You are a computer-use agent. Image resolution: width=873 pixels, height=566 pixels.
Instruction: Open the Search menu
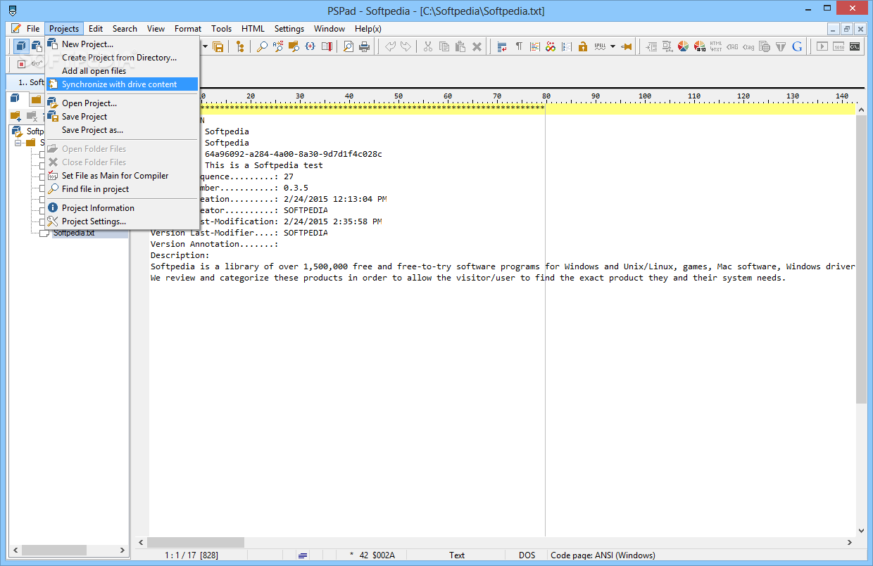[125, 28]
